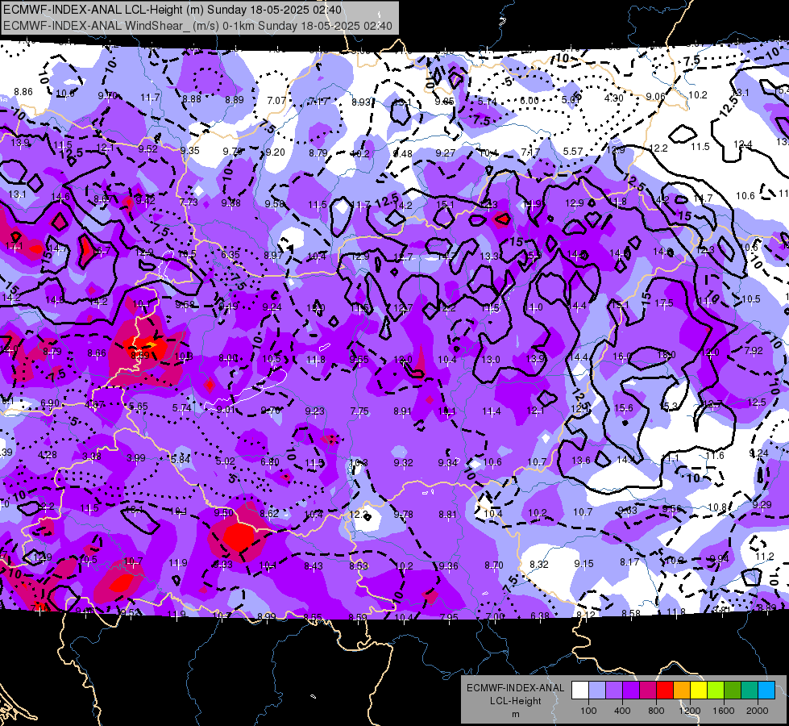Click the red swatch in the legend

[x=665, y=691]
